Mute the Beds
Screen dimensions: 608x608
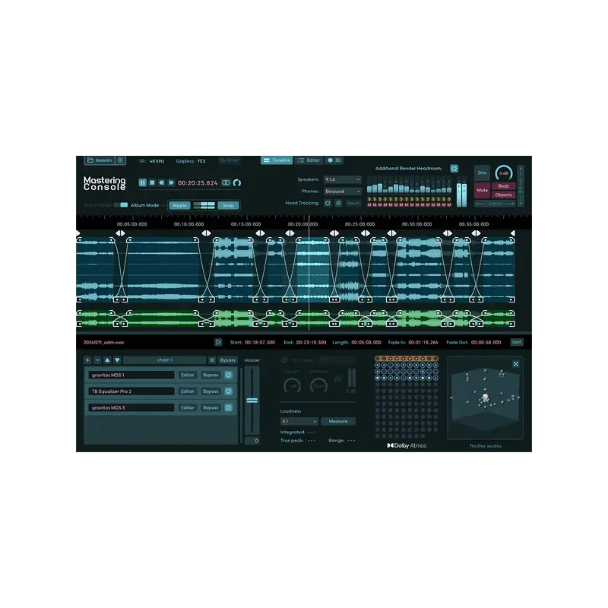tap(503, 186)
